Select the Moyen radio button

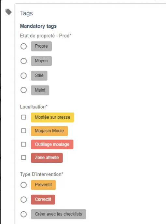(x=23, y=61)
